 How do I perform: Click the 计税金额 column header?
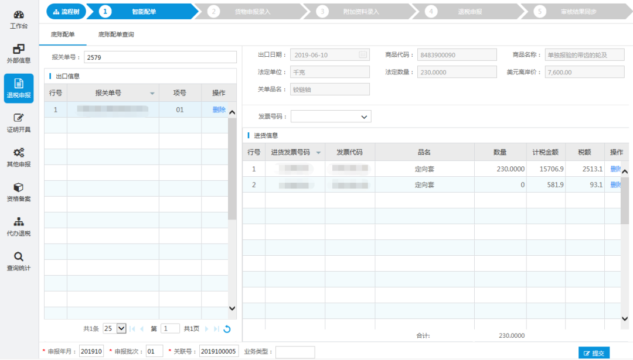pos(546,152)
